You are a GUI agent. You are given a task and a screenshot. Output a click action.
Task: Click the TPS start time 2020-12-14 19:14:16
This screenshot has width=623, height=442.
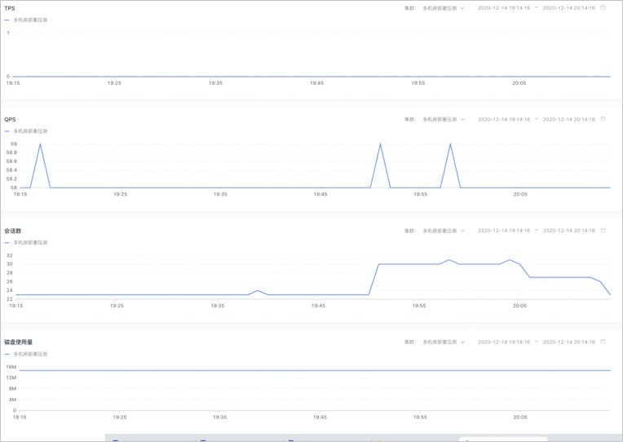(504, 8)
